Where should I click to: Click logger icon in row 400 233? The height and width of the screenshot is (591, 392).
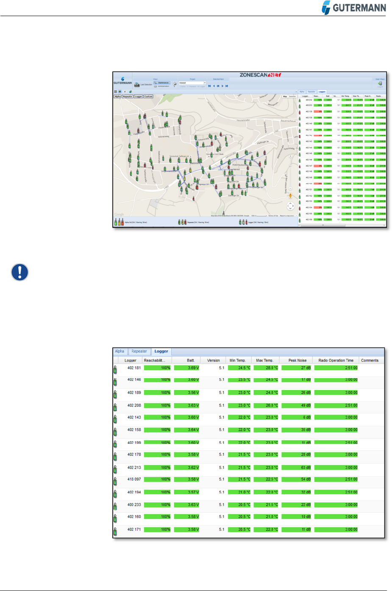[115, 506]
